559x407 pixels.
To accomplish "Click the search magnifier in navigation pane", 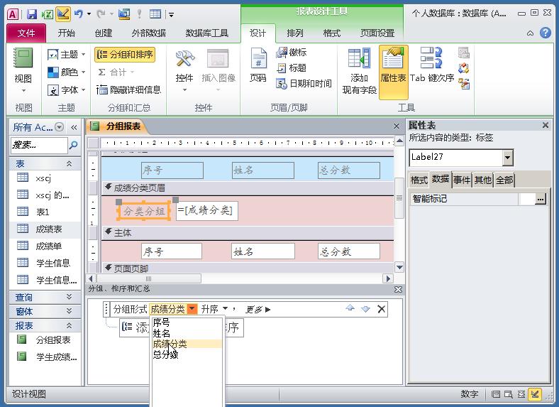I will pyautogui.click(x=73, y=145).
